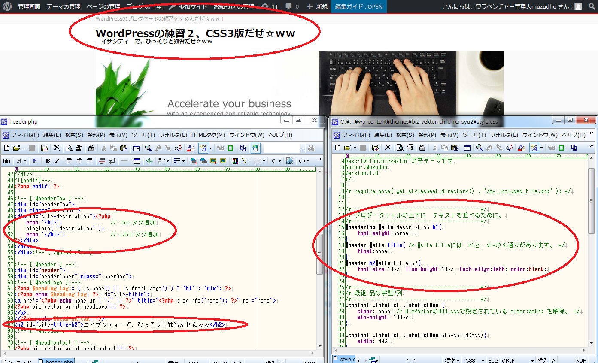
Task: Print the document from style.css window
Action: coord(410,148)
